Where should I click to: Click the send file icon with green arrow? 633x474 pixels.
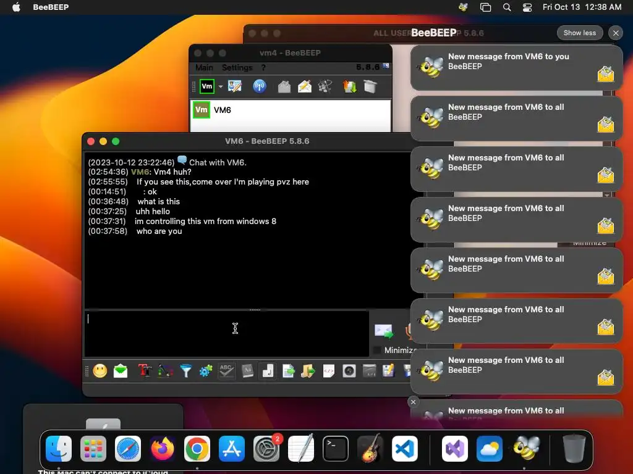pyautogui.click(x=288, y=371)
